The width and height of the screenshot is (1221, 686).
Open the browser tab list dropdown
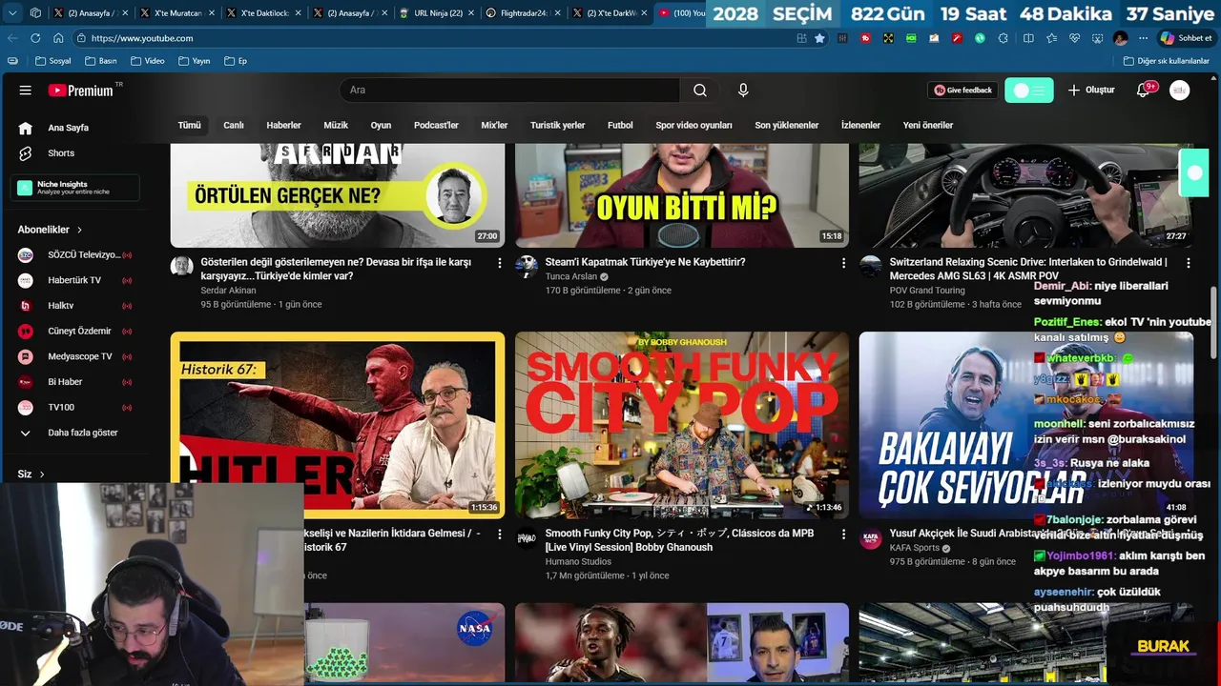pyautogui.click(x=10, y=13)
